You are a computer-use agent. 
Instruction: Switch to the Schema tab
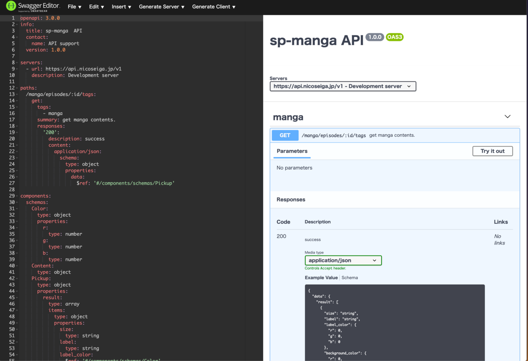pos(350,277)
